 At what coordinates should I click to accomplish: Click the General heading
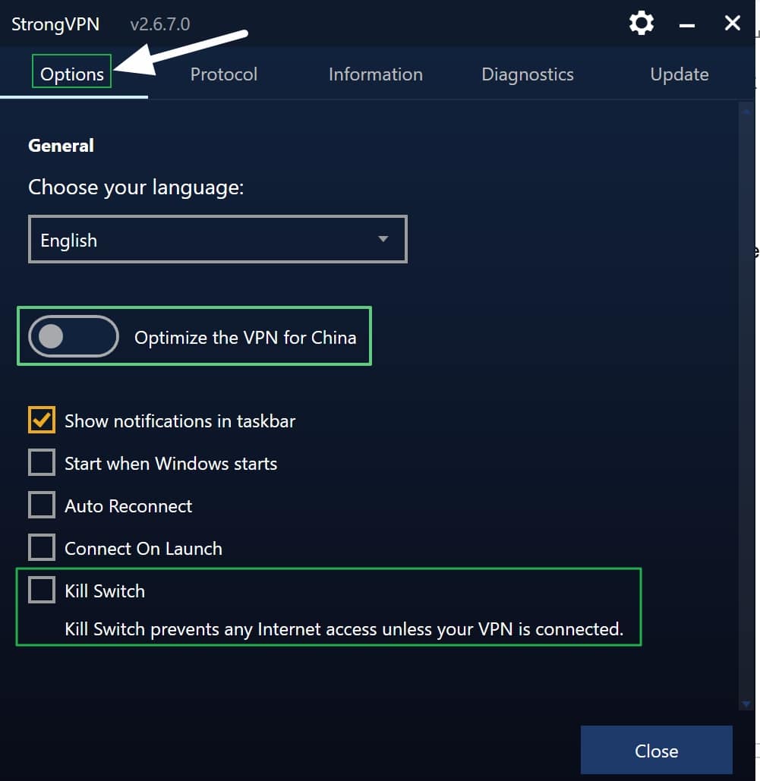pos(61,146)
